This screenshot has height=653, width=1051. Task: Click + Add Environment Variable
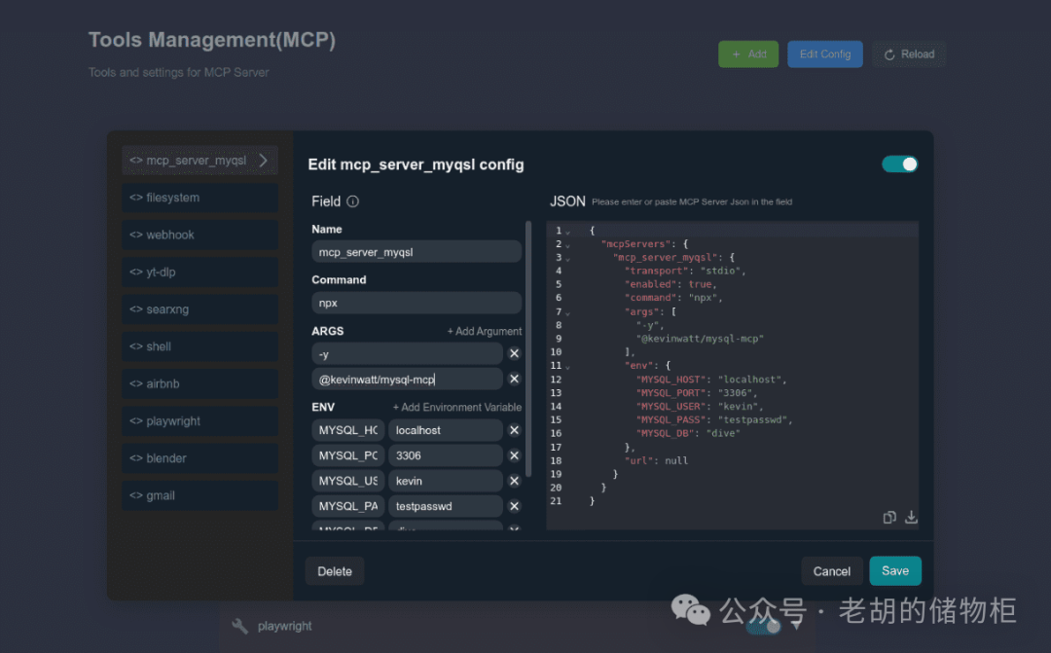(x=456, y=407)
